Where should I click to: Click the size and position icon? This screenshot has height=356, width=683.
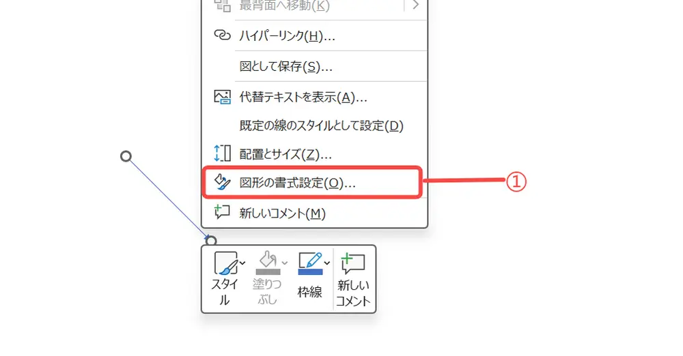pyautogui.click(x=222, y=153)
